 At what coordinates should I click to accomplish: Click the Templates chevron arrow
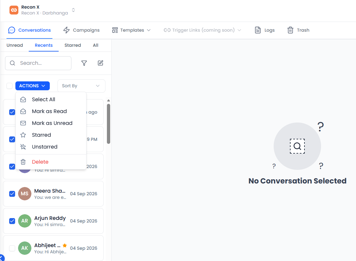(x=149, y=30)
